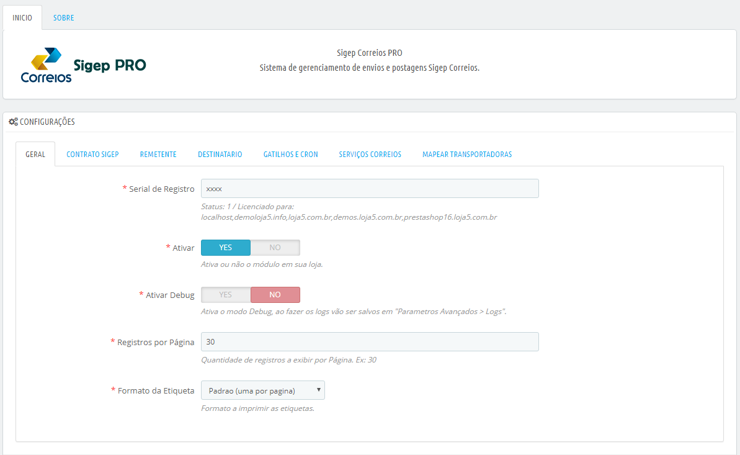Switch to Serviços Correios tab
Viewport: 740px width, 455px height.
click(x=370, y=155)
